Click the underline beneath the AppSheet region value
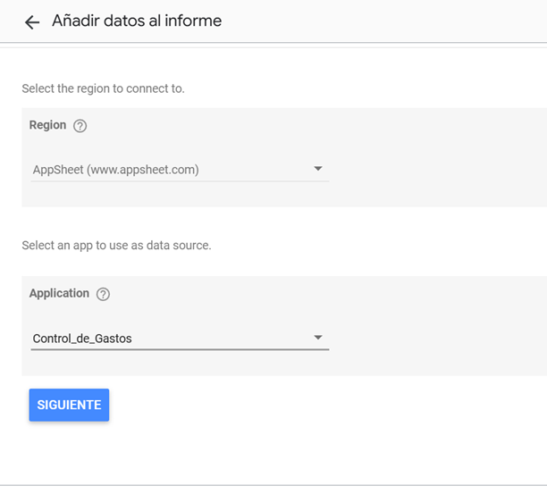Screen dimensions: 547x494 (180, 181)
